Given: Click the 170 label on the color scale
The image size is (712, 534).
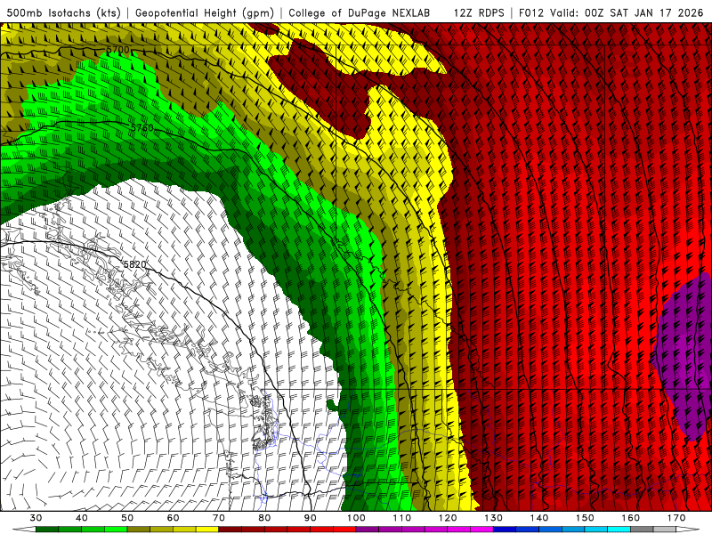Looking at the screenshot, I should click(676, 518).
